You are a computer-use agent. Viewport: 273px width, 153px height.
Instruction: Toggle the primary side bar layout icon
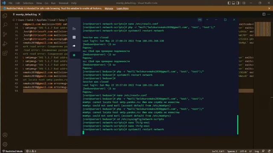229,3
